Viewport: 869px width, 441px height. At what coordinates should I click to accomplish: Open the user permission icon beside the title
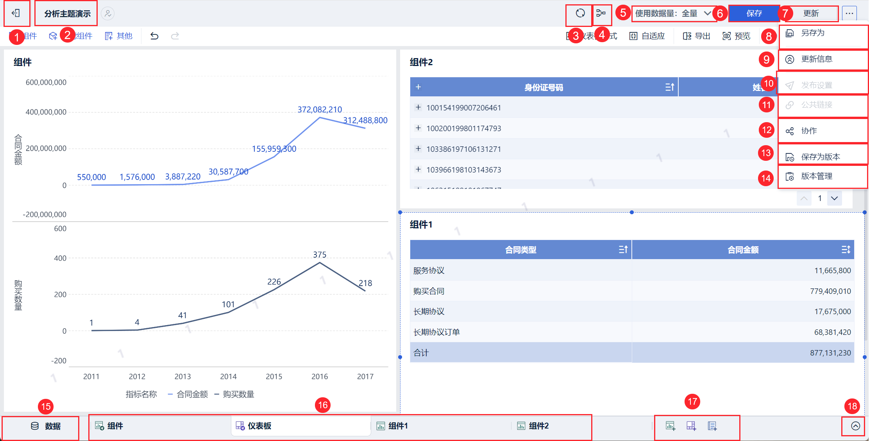tap(107, 14)
